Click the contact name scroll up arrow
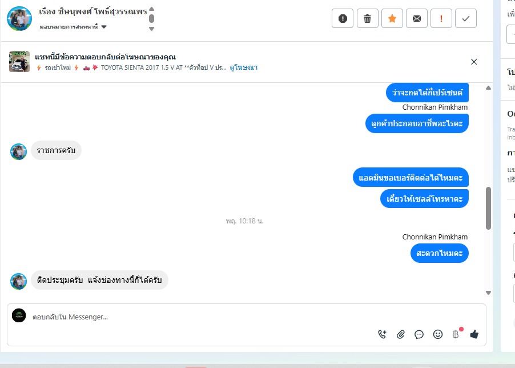This screenshot has height=368, width=515. tap(151, 9)
